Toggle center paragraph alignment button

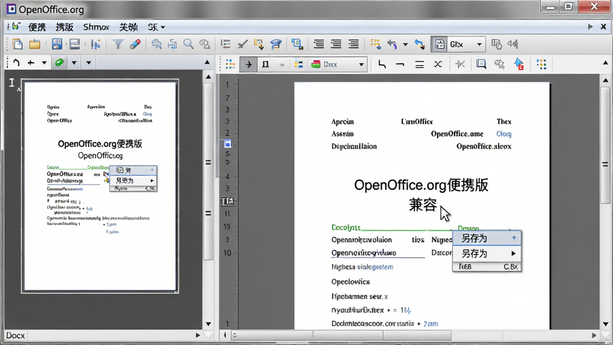coord(336,44)
